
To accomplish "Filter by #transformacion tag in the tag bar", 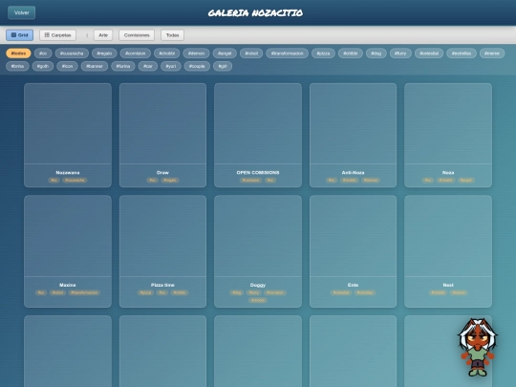I will (287, 53).
